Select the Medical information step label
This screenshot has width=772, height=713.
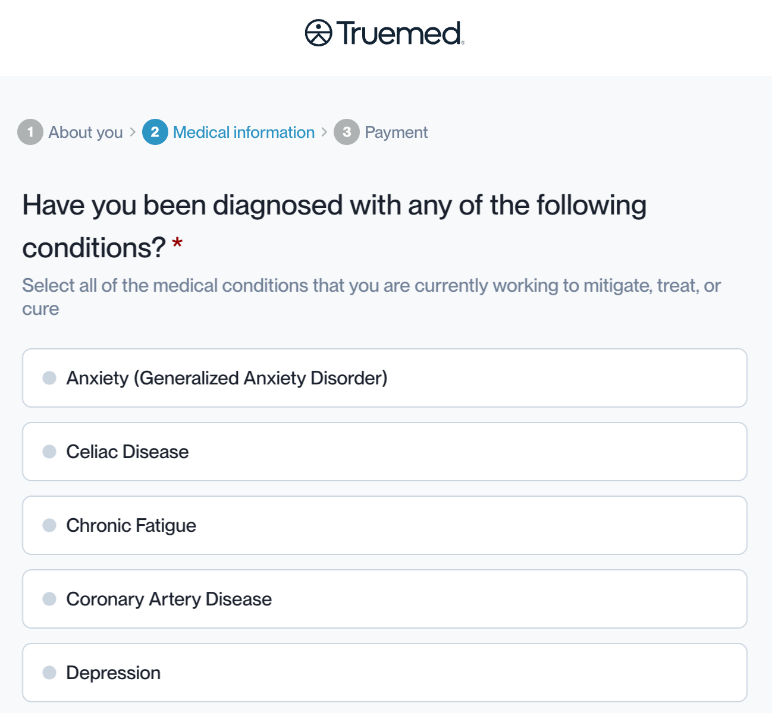(x=244, y=132)
